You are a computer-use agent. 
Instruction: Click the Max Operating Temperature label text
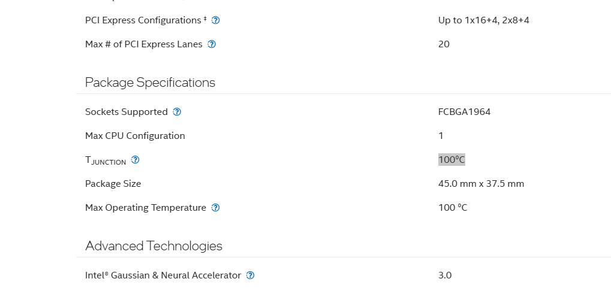click(146, 208)
